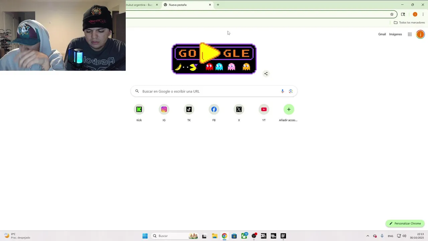
Task: Close the Nueva pestaña tab
Action: 210,5
